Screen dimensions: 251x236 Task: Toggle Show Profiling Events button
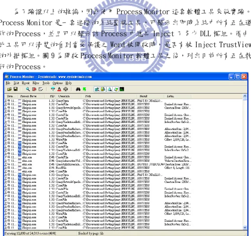pyautogui.click(x=122, y=89)
